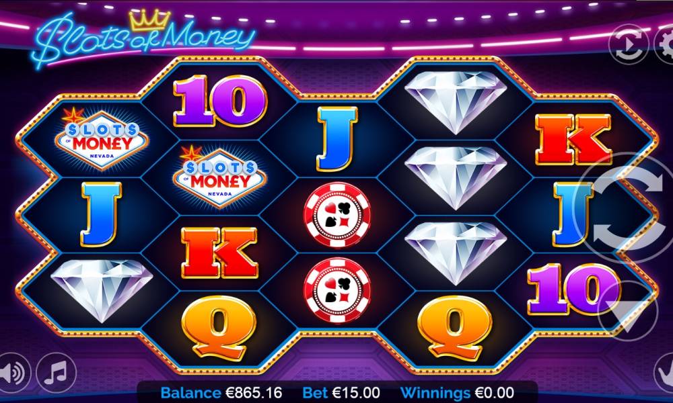The width and height of the screenshot is (673, 403).
Task: Click the checkmark icon at bottom right
Action: tap(664, 373)
